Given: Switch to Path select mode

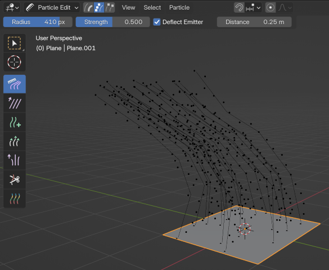Looking at the screenshot, I should [88, 8].
